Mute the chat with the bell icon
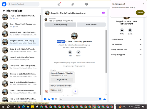Screen dimensions: 147x109 [122, 30]
